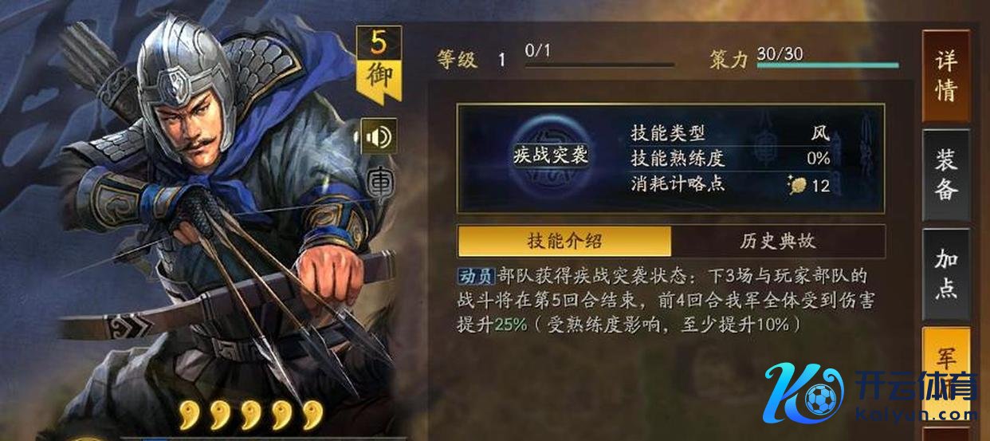Tap the speaker voice icon
The image size is (990, 441).
coord(378,137)
